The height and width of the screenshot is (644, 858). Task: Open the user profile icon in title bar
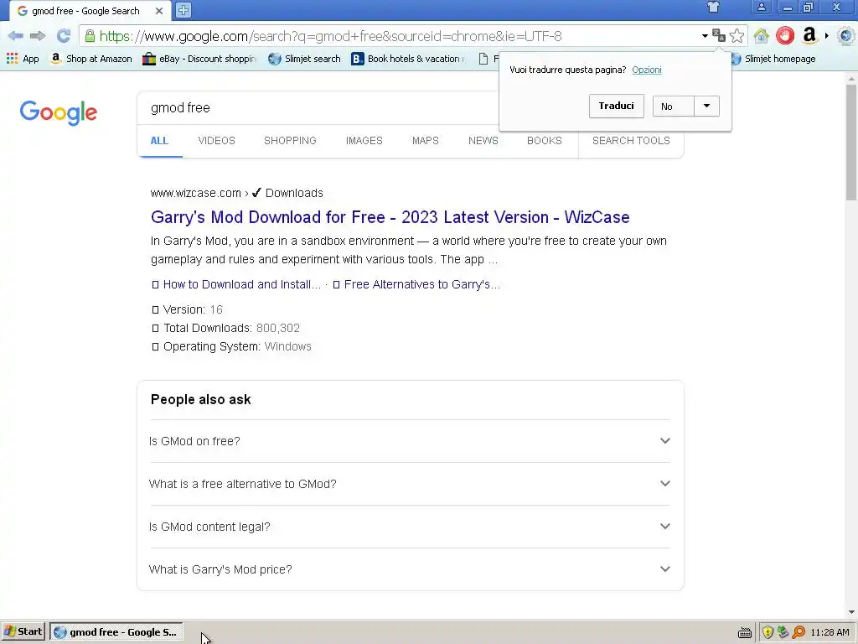[x=761, y=8]
